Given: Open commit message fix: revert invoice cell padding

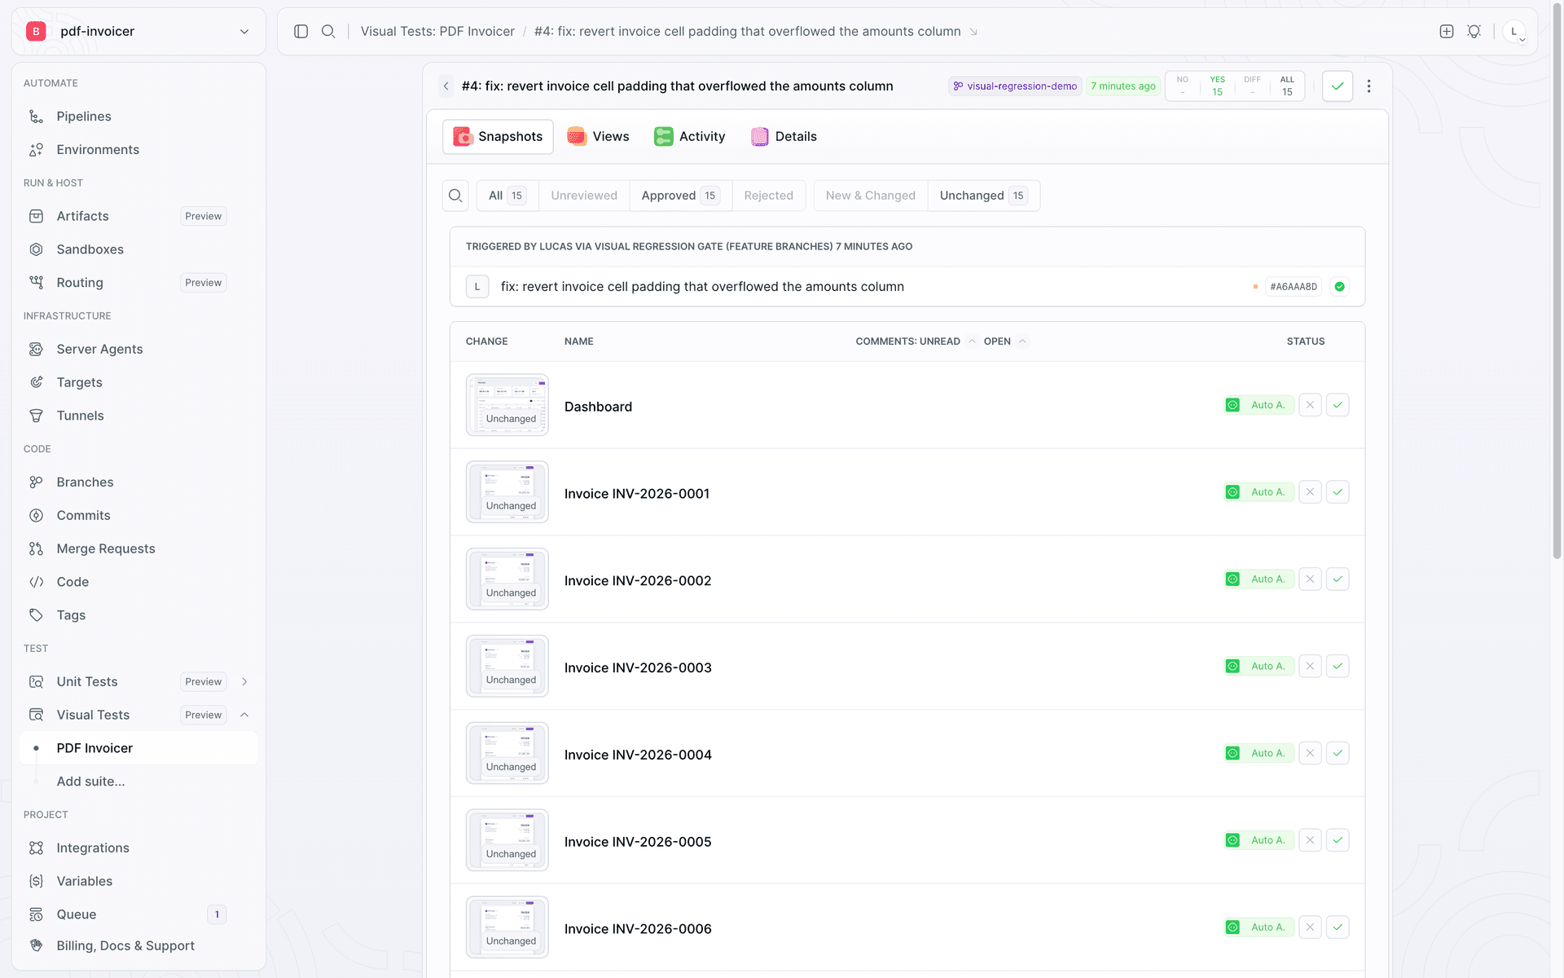Looking at the screenshot, I should pos(702,287).
